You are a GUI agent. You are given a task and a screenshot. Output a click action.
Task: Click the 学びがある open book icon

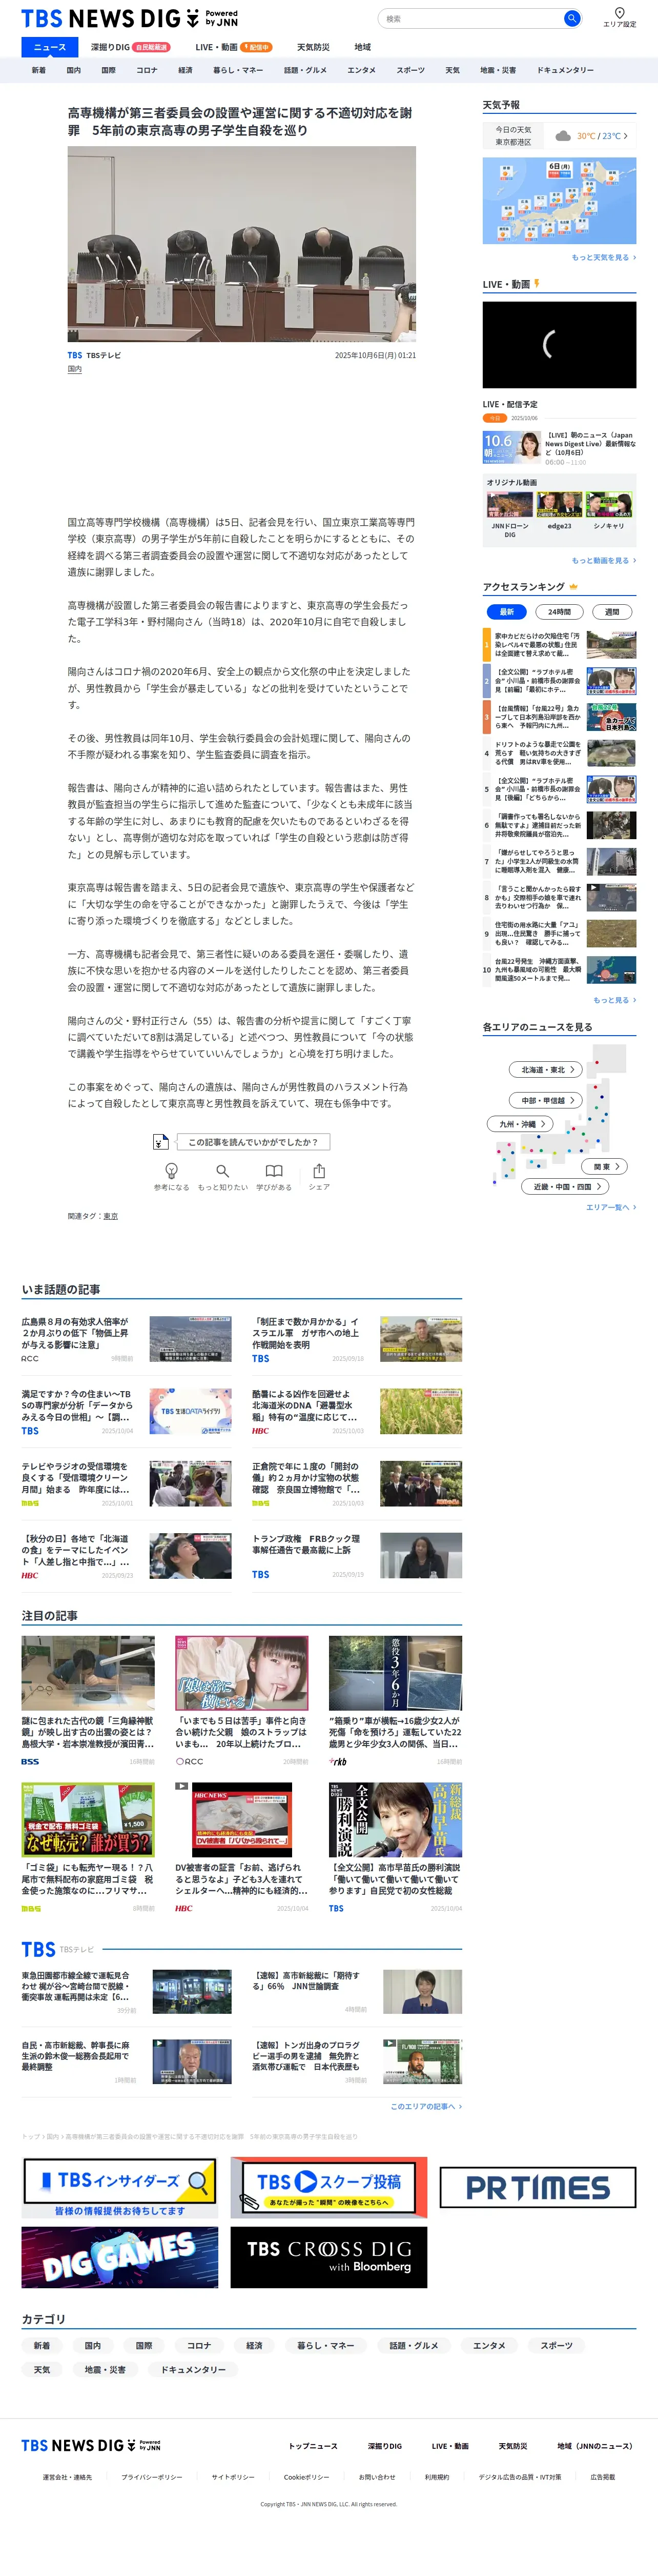274,1170
